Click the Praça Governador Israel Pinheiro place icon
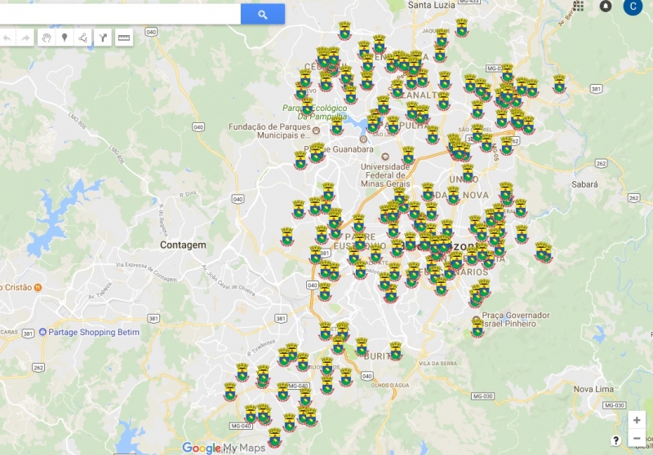 coord(477,320)
